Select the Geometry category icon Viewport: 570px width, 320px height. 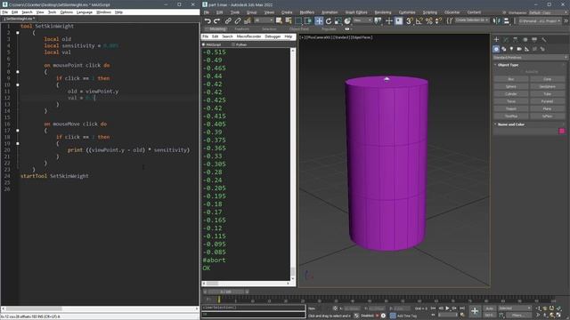(496, 49)
